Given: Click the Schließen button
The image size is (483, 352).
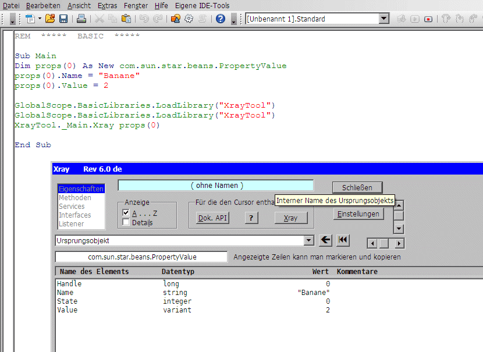Looking at the screenshot, I should click(357, 187).
